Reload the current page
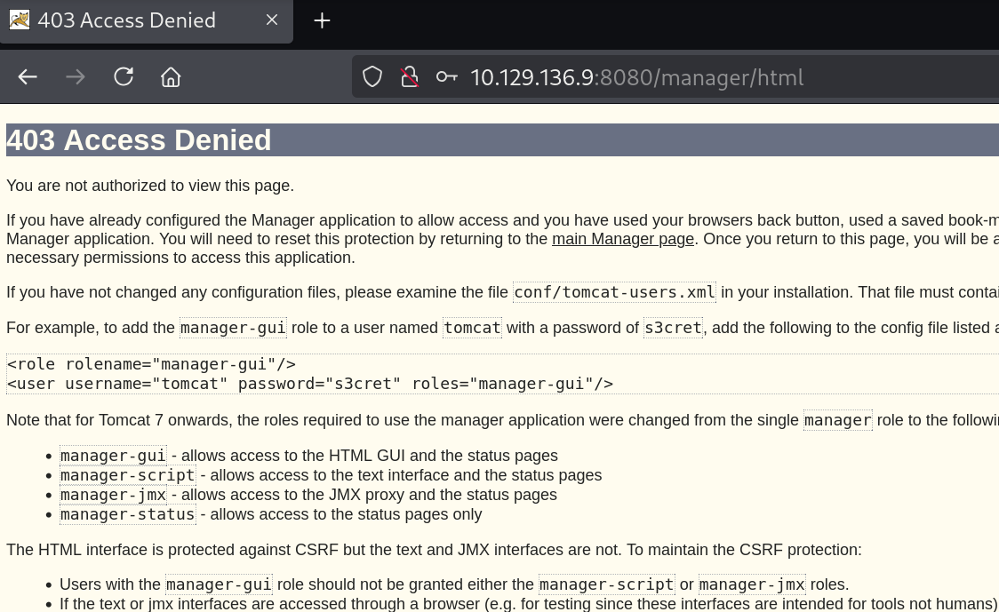 (124, 77)
